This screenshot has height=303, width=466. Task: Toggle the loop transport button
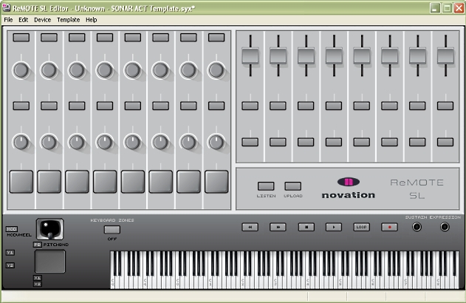coord(361,227)
